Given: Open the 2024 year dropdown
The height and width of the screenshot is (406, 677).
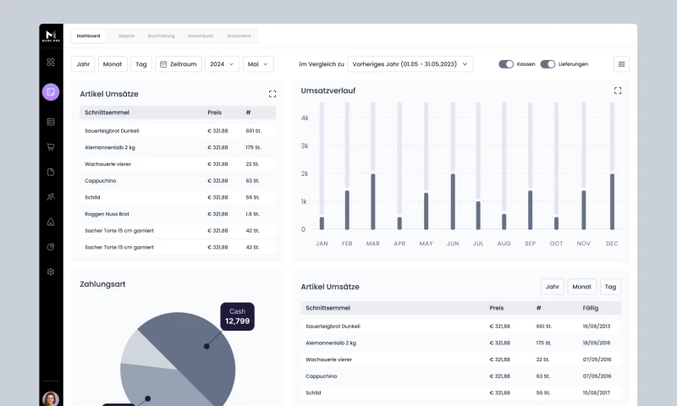Looking at the screenshot, I should [x=223, y=64].
